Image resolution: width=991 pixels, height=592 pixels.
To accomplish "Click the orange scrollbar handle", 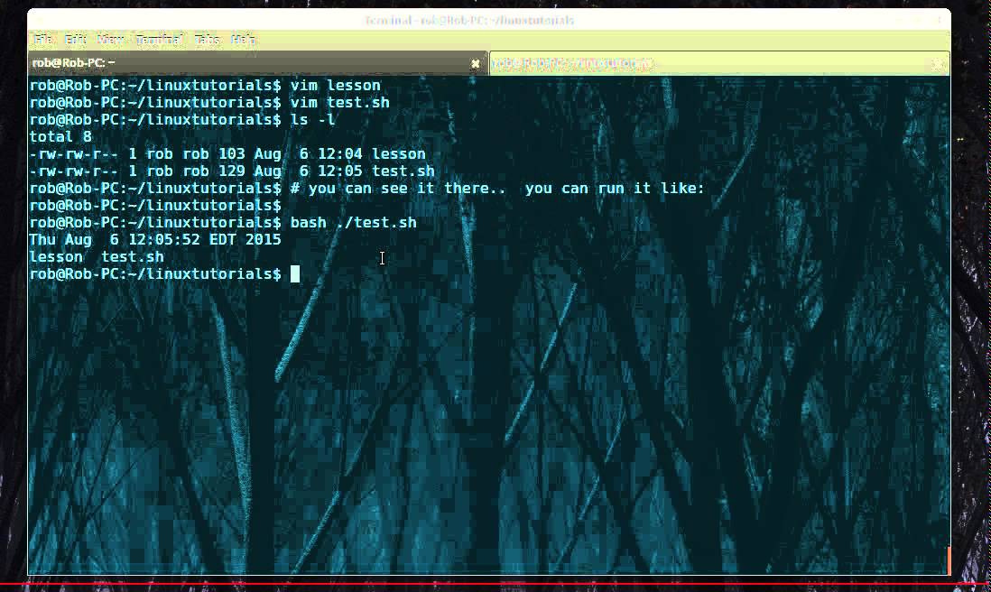I will (x=949, y=560).
